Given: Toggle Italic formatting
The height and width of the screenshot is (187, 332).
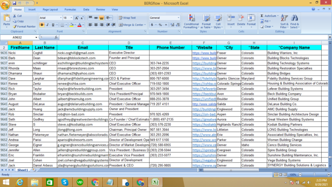Looking at the screenshot, I should point(47,25).
